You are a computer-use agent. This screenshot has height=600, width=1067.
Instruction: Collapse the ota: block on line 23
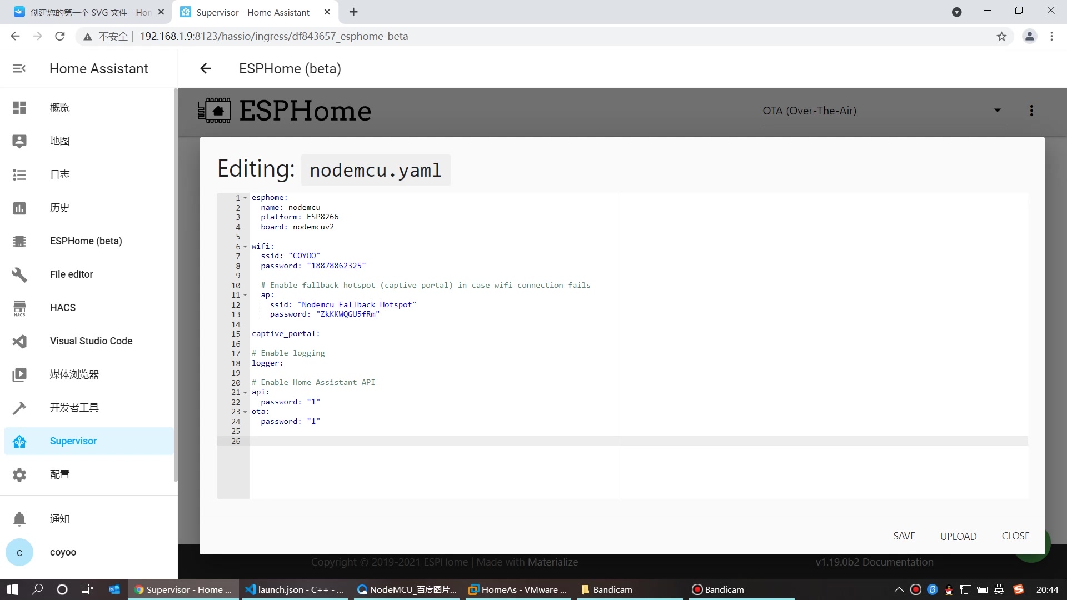click(x=245, y=412)
